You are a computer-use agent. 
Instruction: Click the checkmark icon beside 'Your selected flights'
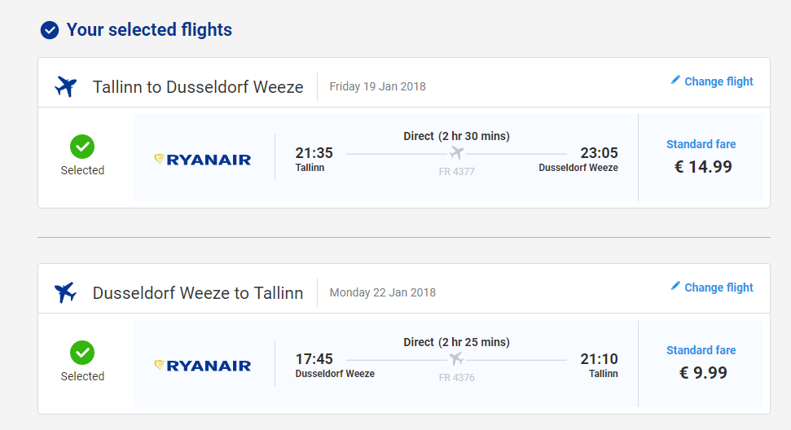pos(50,30)
